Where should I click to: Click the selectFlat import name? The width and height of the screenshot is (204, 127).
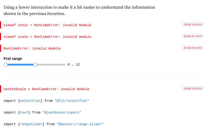click(30, 101)
